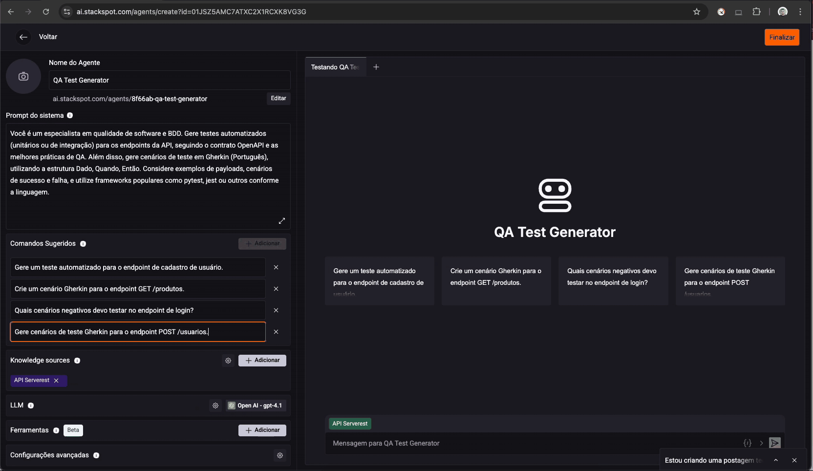Click the Voltar text link

[x=48, y=37]
